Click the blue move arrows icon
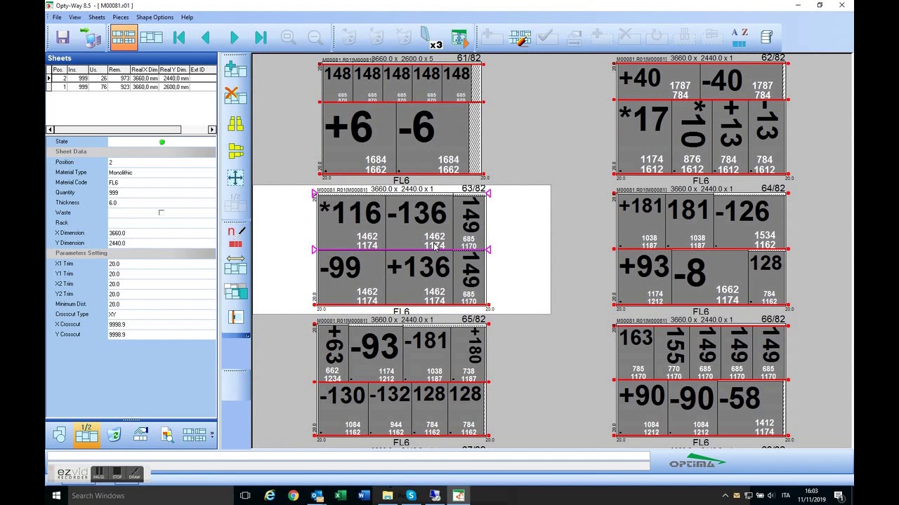This screenshot has height=505, width=899. coord(235,178)
